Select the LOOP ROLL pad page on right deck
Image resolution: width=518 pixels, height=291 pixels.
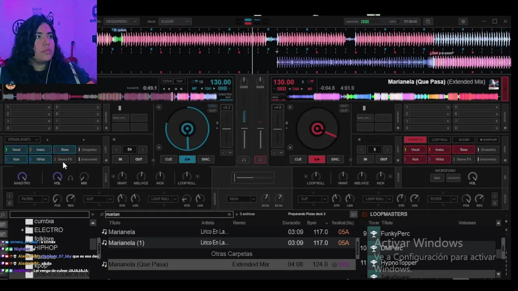tap(439, 139)
